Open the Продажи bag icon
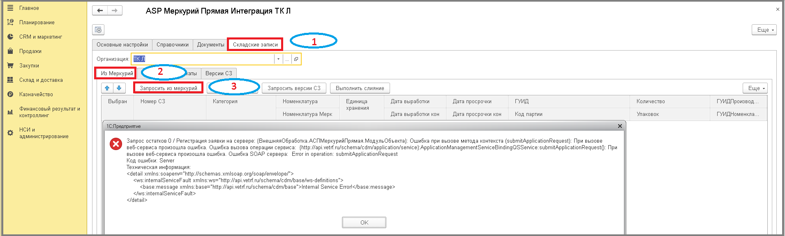This screenshot has height=236, width=785. (10, 51)
